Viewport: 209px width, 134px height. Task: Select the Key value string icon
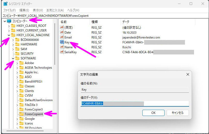click(62, 42)
